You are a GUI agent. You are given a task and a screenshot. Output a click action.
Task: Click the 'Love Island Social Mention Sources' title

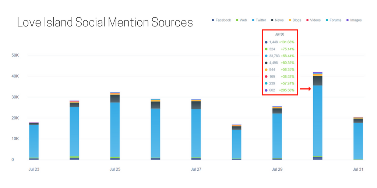click(105, 22)
